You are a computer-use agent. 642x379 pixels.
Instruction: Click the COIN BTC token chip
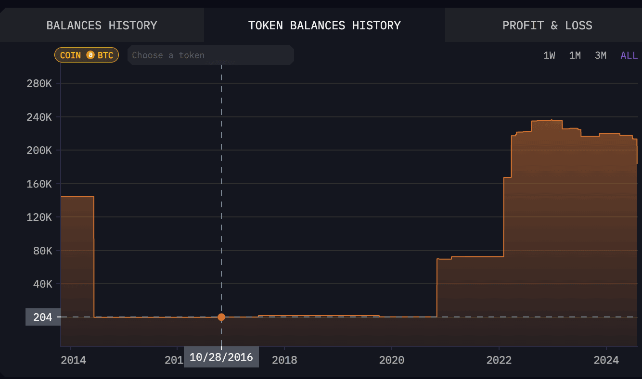(x=87, y=55)
